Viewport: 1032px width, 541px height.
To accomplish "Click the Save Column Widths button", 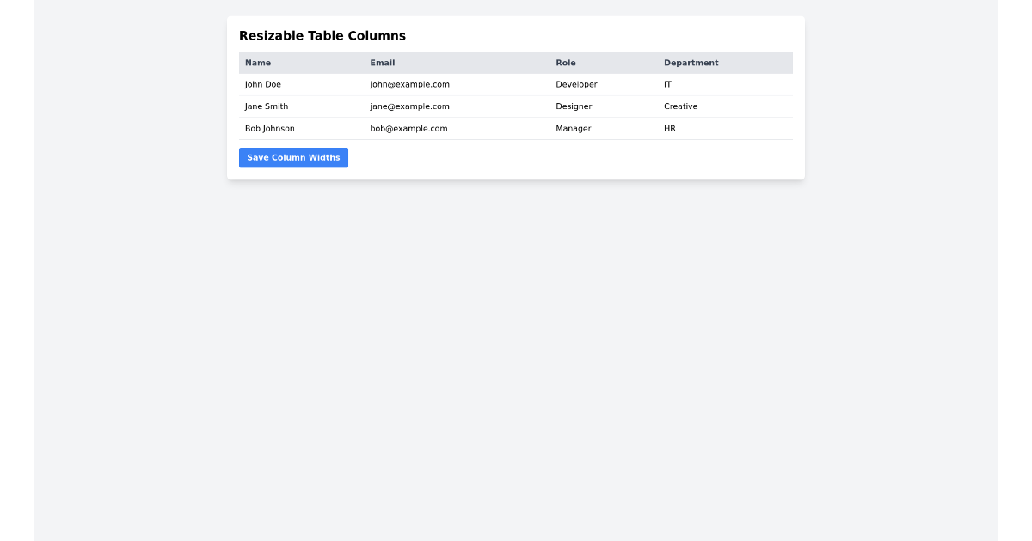I will click(293, 157).
